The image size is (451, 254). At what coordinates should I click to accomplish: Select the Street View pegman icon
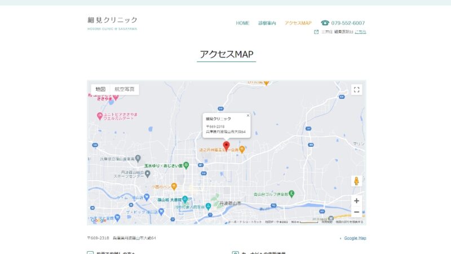point(357,181)
